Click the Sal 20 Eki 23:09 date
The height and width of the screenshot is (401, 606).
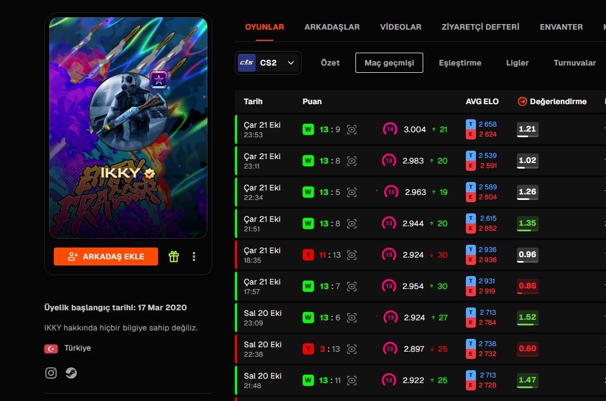[262, 318]
